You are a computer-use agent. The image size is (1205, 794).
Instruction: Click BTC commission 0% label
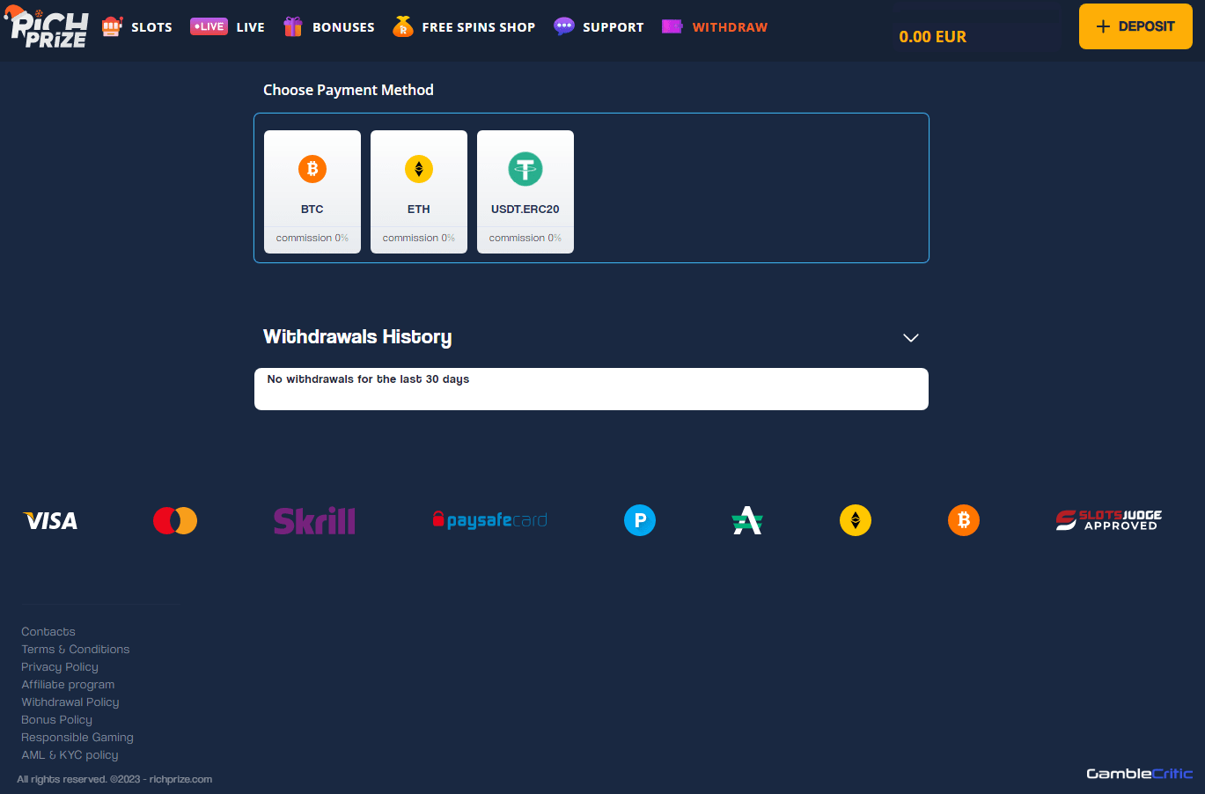(312, 238)
